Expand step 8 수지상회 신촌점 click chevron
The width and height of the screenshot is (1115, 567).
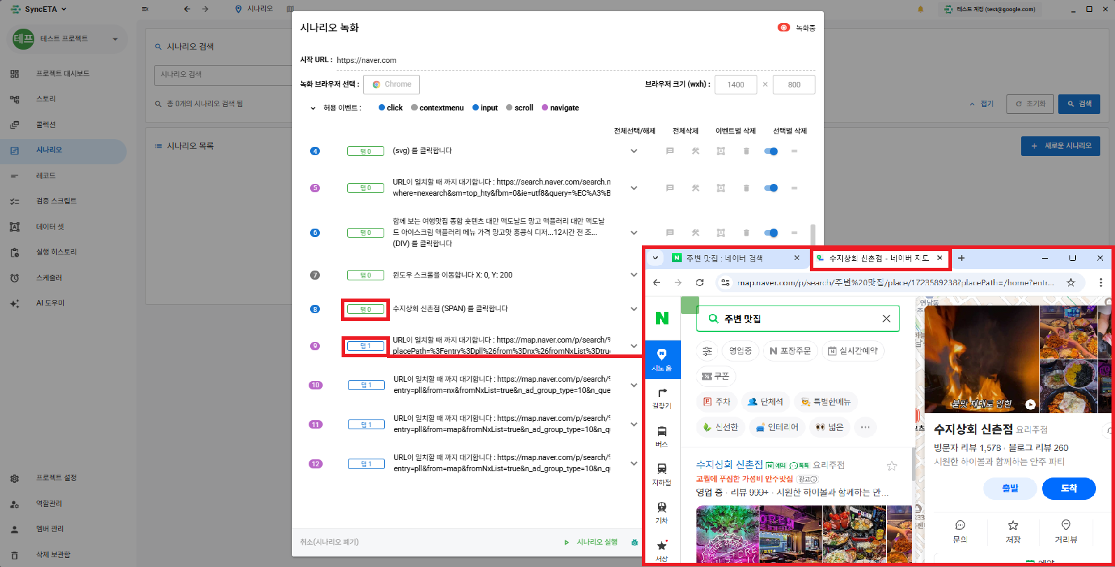pos(634,309)
